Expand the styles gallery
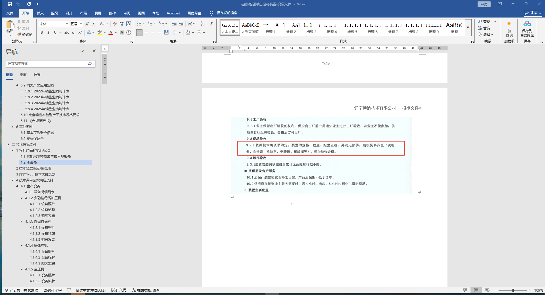The width and height of the screenshot is (545, 295). (468, 27)
